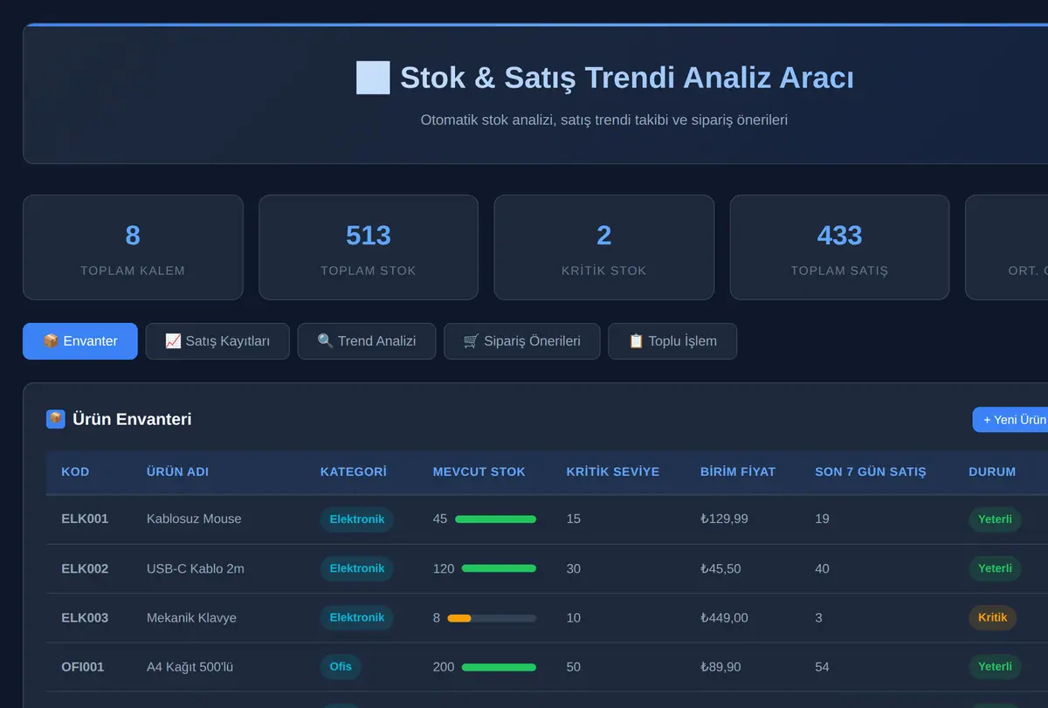Viewport: 1048px width, 708px height.
Task: Click the Ürün Envanteri heading
Action: (132, 419)
